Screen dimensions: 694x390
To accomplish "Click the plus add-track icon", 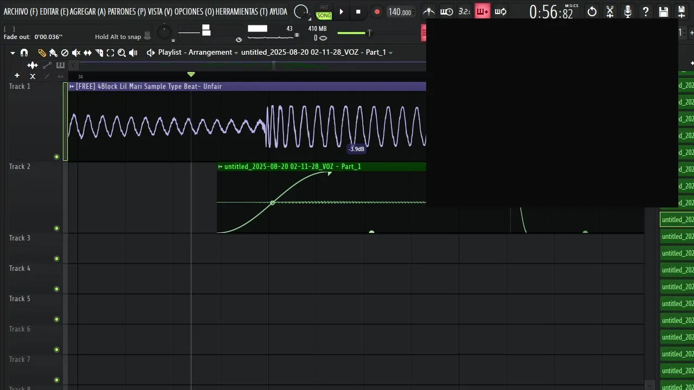I will 17,76.
